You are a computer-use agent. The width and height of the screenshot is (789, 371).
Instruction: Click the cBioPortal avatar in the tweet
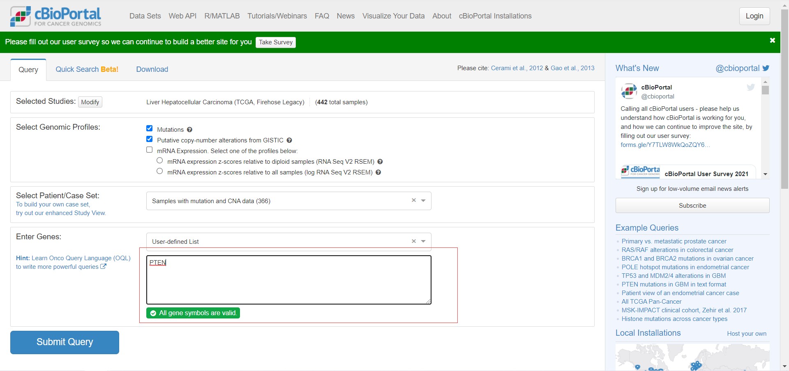click(629, 91)
